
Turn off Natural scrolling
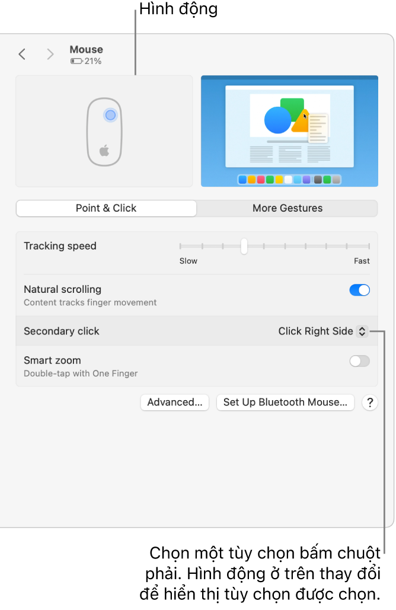pos(359,290)
